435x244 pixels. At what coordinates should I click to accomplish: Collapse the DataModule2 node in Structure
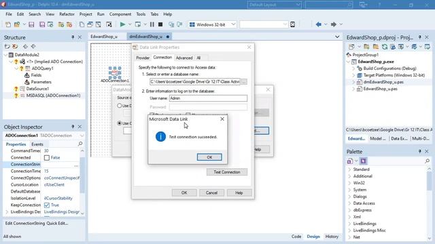click(x=6, y=55)
